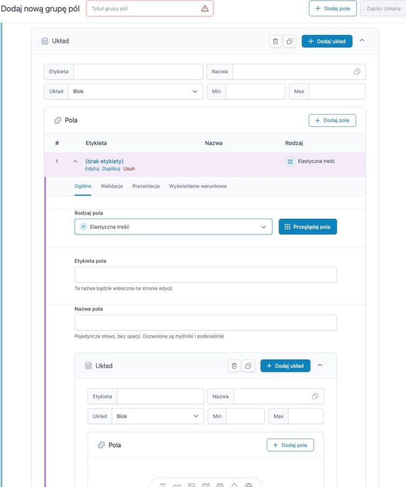Click the copy icon in the outer Nazwa field
This screenshot has height=487, width=406.
point(357,72)
